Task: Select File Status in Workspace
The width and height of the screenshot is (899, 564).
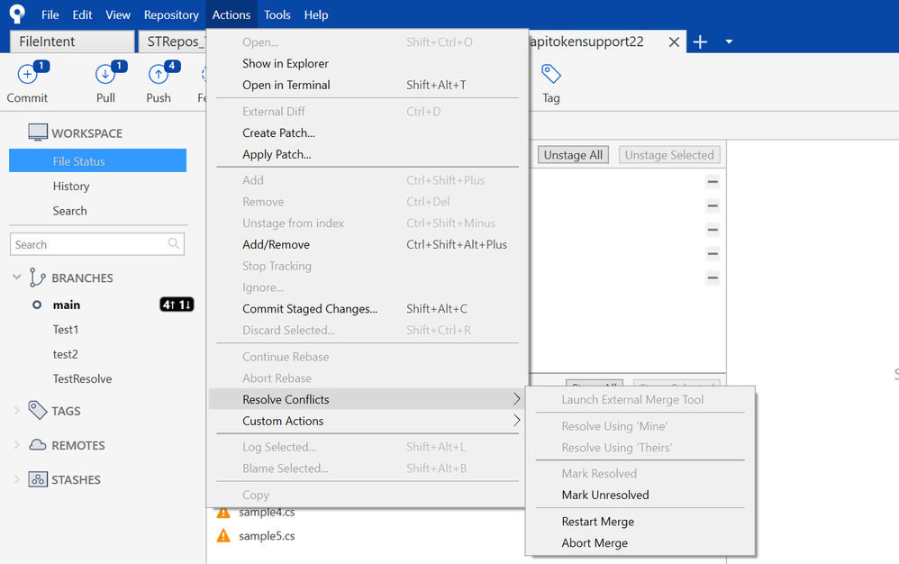Action: tap(97, 161)
